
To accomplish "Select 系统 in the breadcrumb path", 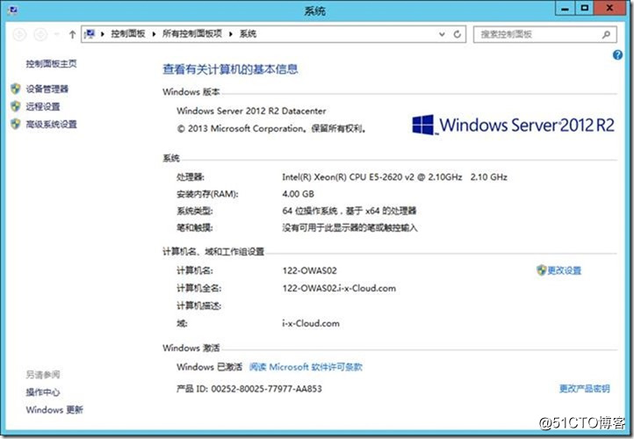I will coord(248,34).
